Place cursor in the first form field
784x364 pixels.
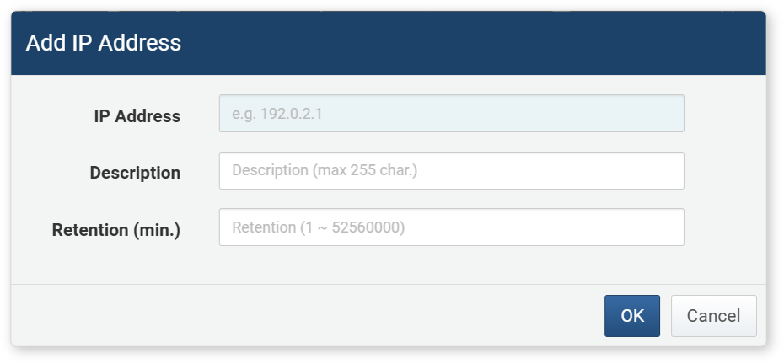coord(451,114)
